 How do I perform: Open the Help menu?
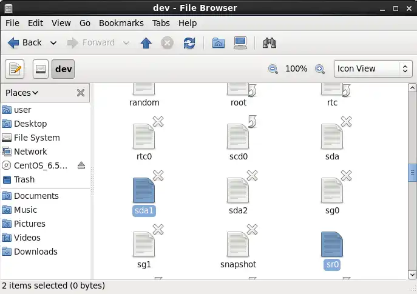[188, 23]
